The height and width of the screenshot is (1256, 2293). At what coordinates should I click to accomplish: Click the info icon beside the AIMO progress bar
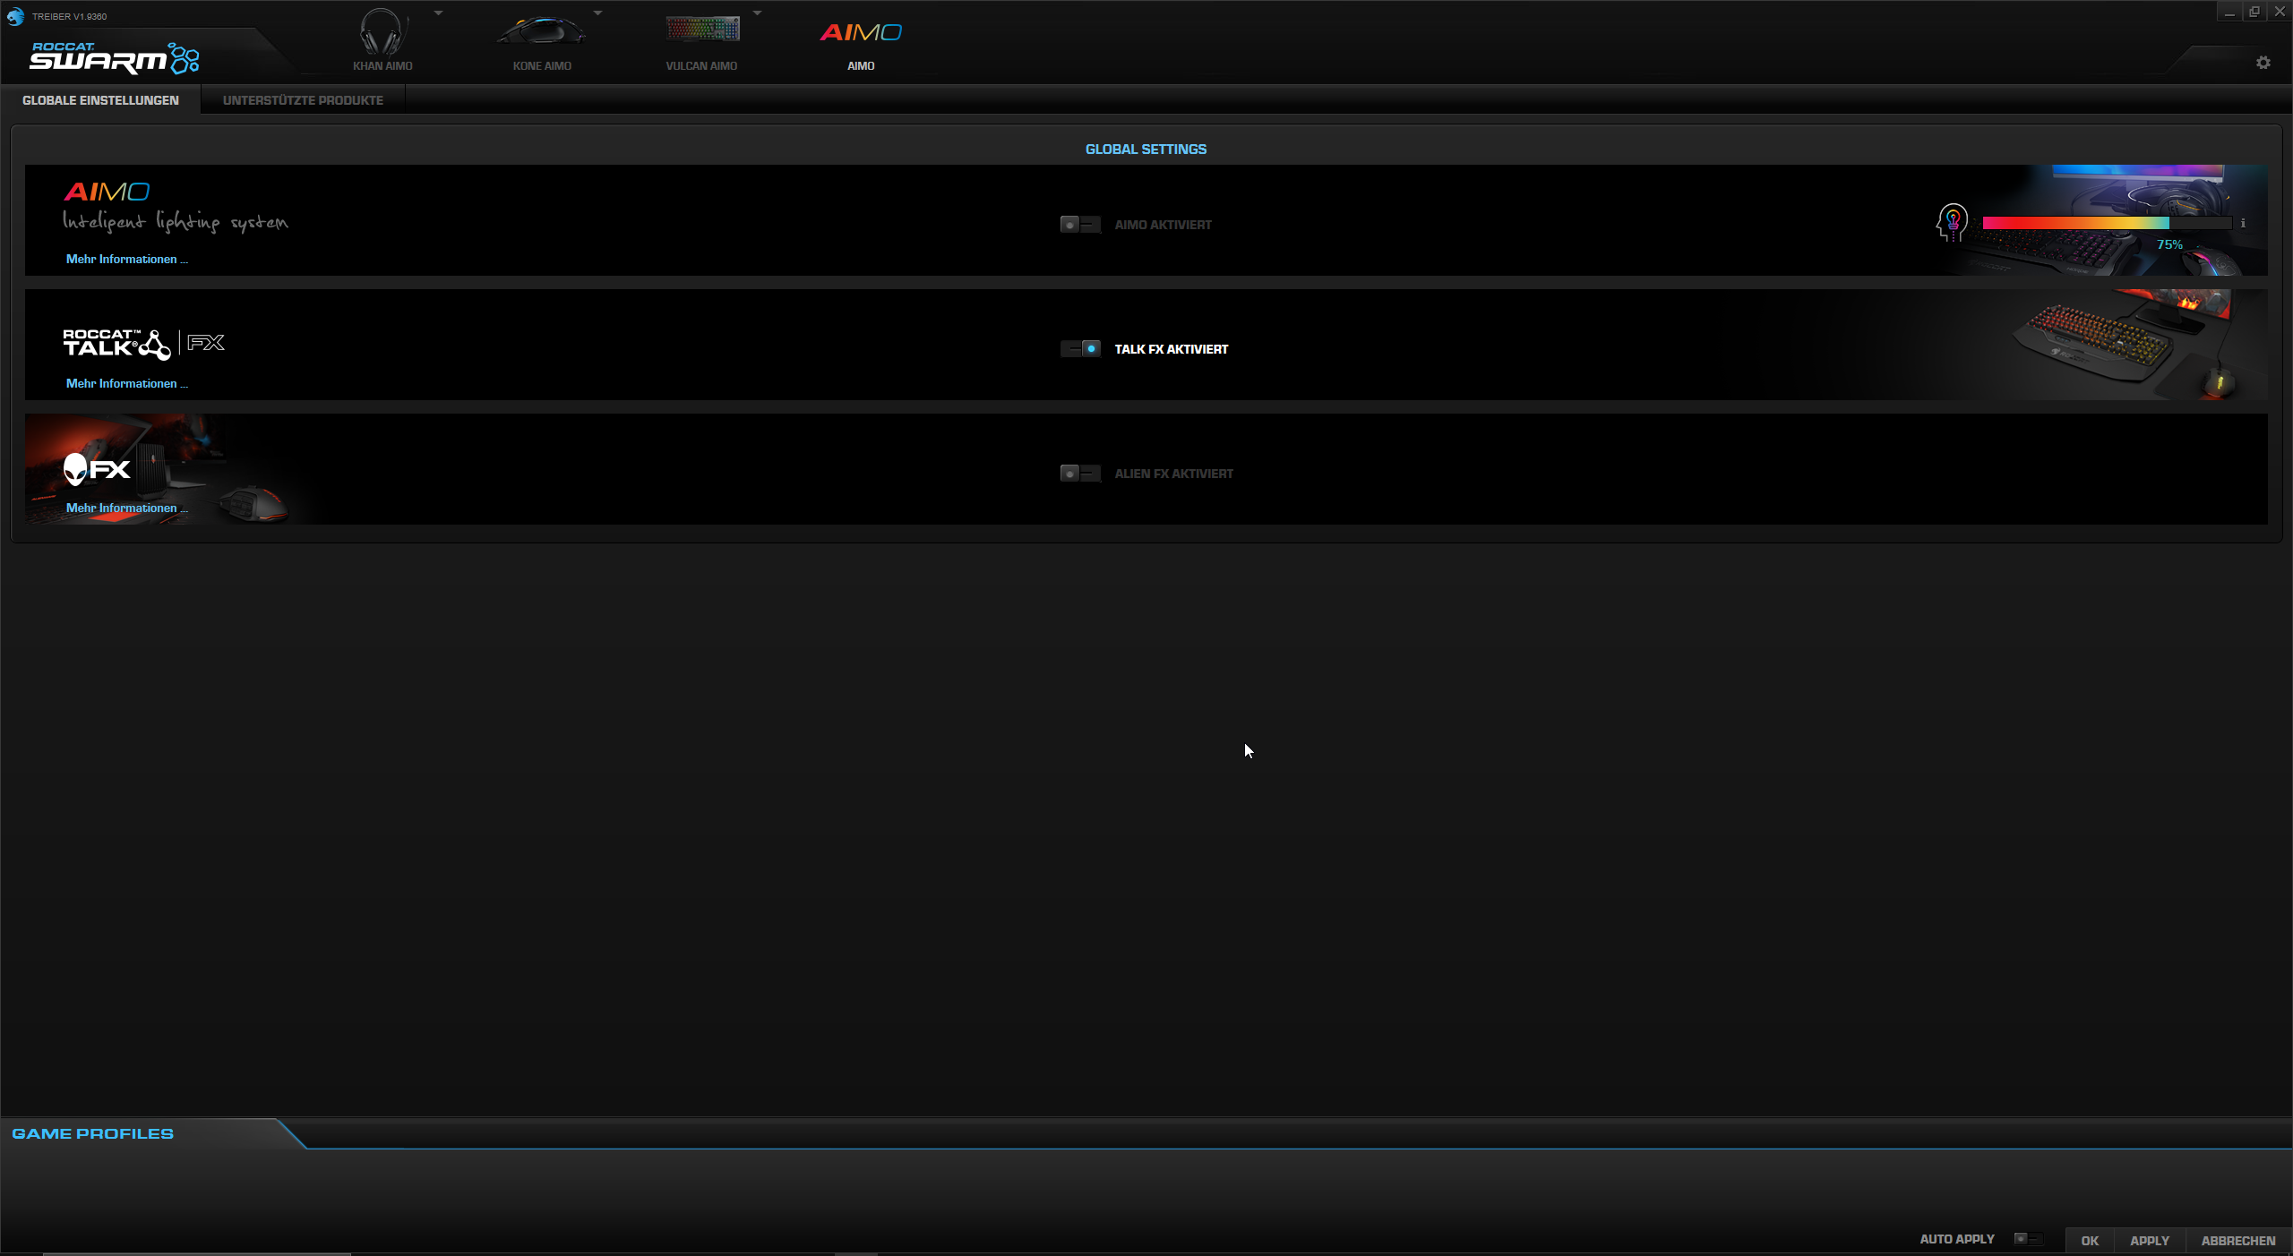[2243, 224]
